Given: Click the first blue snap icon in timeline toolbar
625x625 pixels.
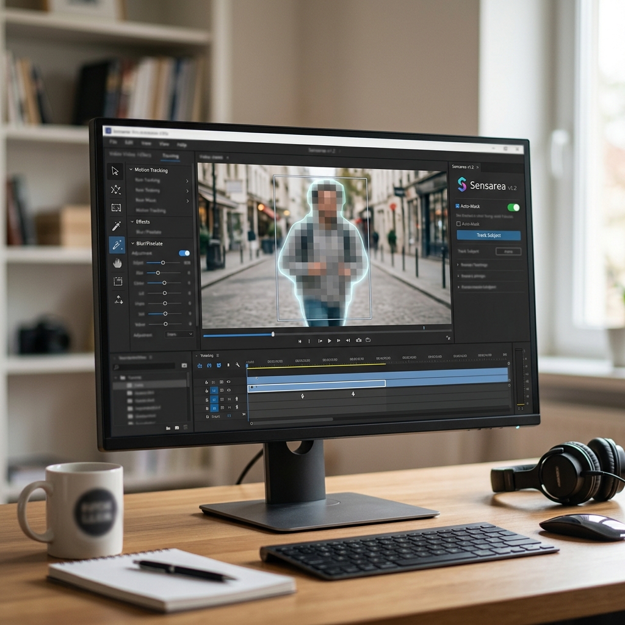Looking at the screenshot, I should pos(200,366).
